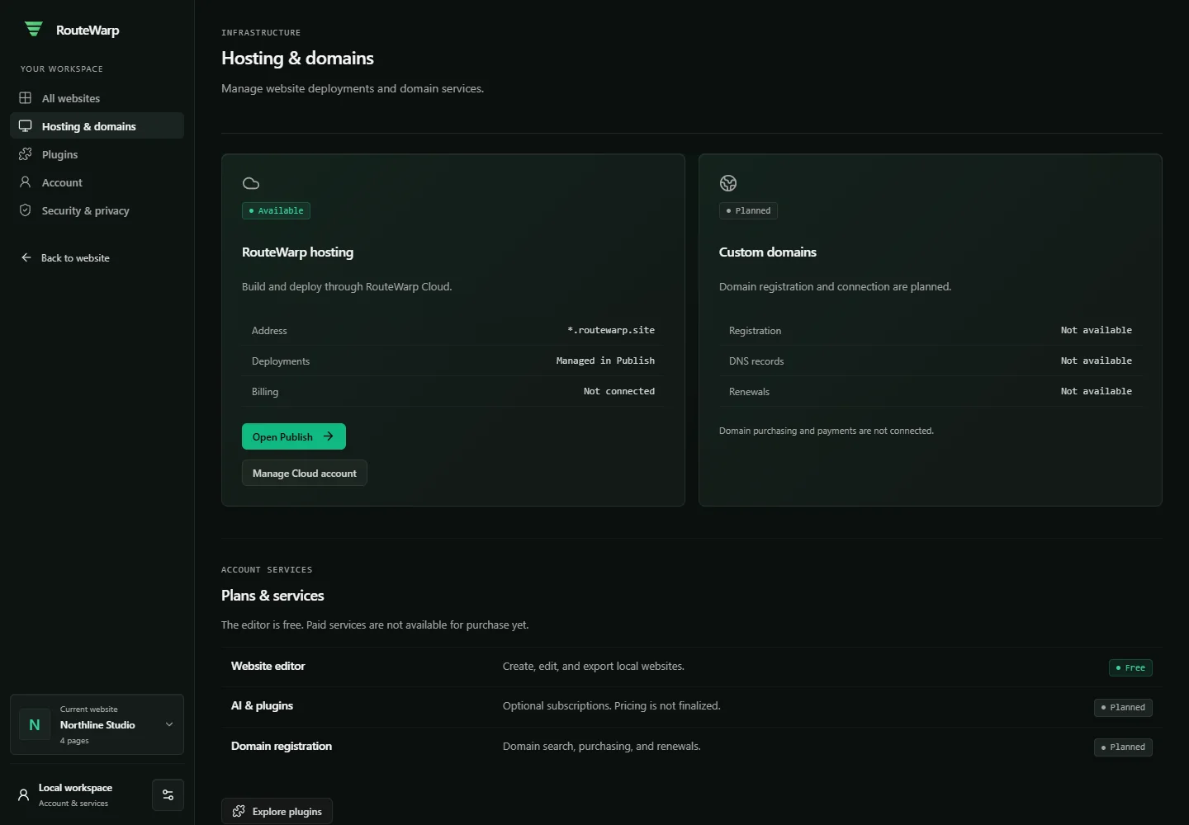
Task: Click the Hosting & domains monitor icon
Action: [x=26, y=126]
